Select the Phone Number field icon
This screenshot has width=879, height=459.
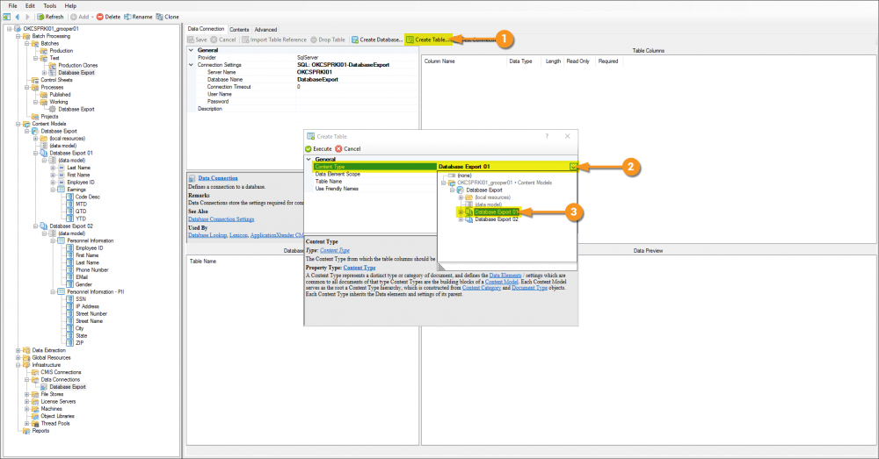pyautogui.click(x=70, y=269)
